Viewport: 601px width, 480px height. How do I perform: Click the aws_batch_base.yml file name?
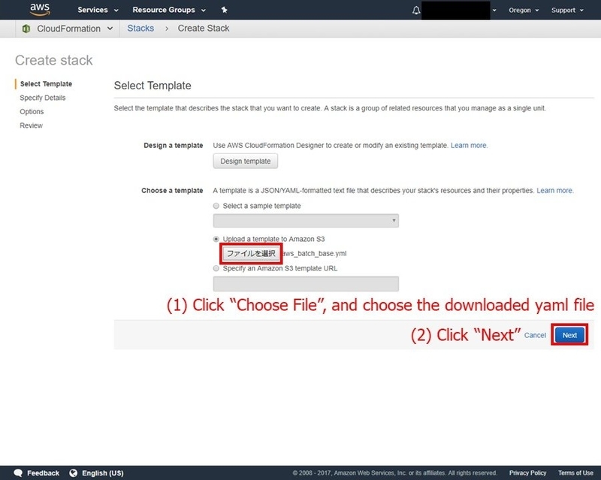(x=315, y=253)
